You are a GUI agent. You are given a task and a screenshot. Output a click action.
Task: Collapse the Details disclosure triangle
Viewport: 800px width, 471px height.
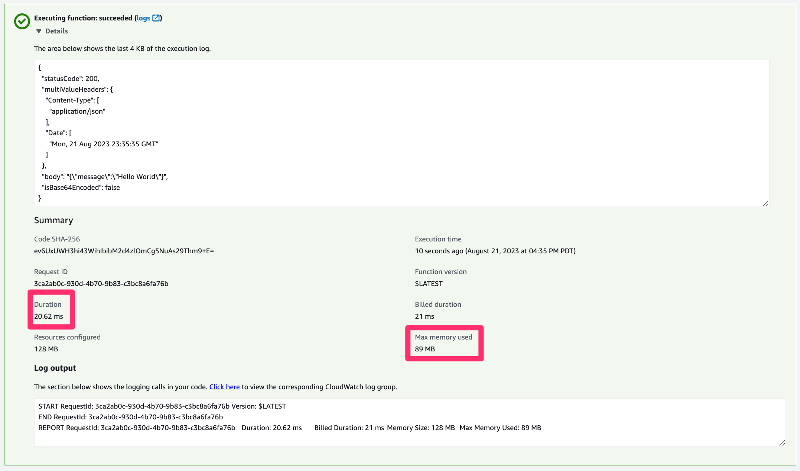pyautogui.click(x=39, y=31)
